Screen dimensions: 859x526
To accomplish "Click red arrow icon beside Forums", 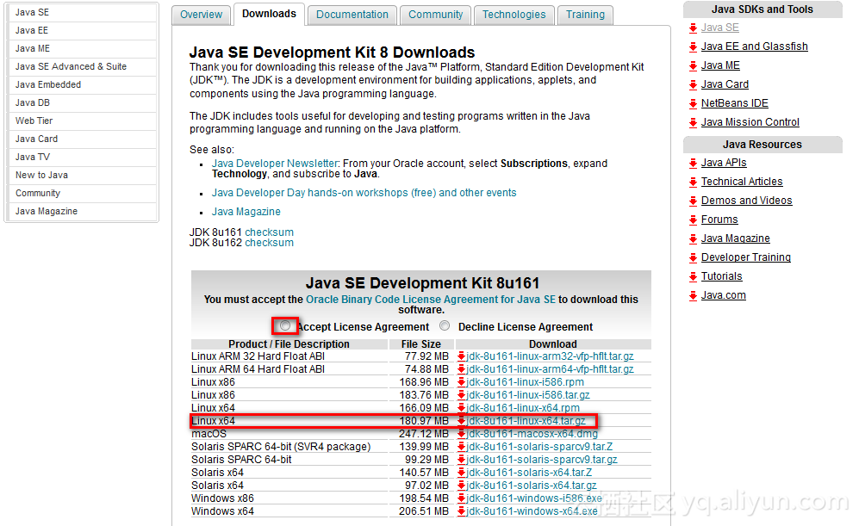I will click(693, 220).
